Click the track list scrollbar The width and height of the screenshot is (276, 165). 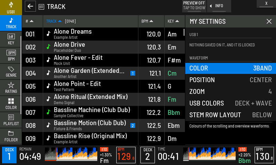click(x=184, y=33)
